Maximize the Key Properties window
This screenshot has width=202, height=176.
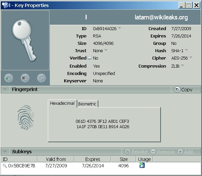(x=189, y=5)
